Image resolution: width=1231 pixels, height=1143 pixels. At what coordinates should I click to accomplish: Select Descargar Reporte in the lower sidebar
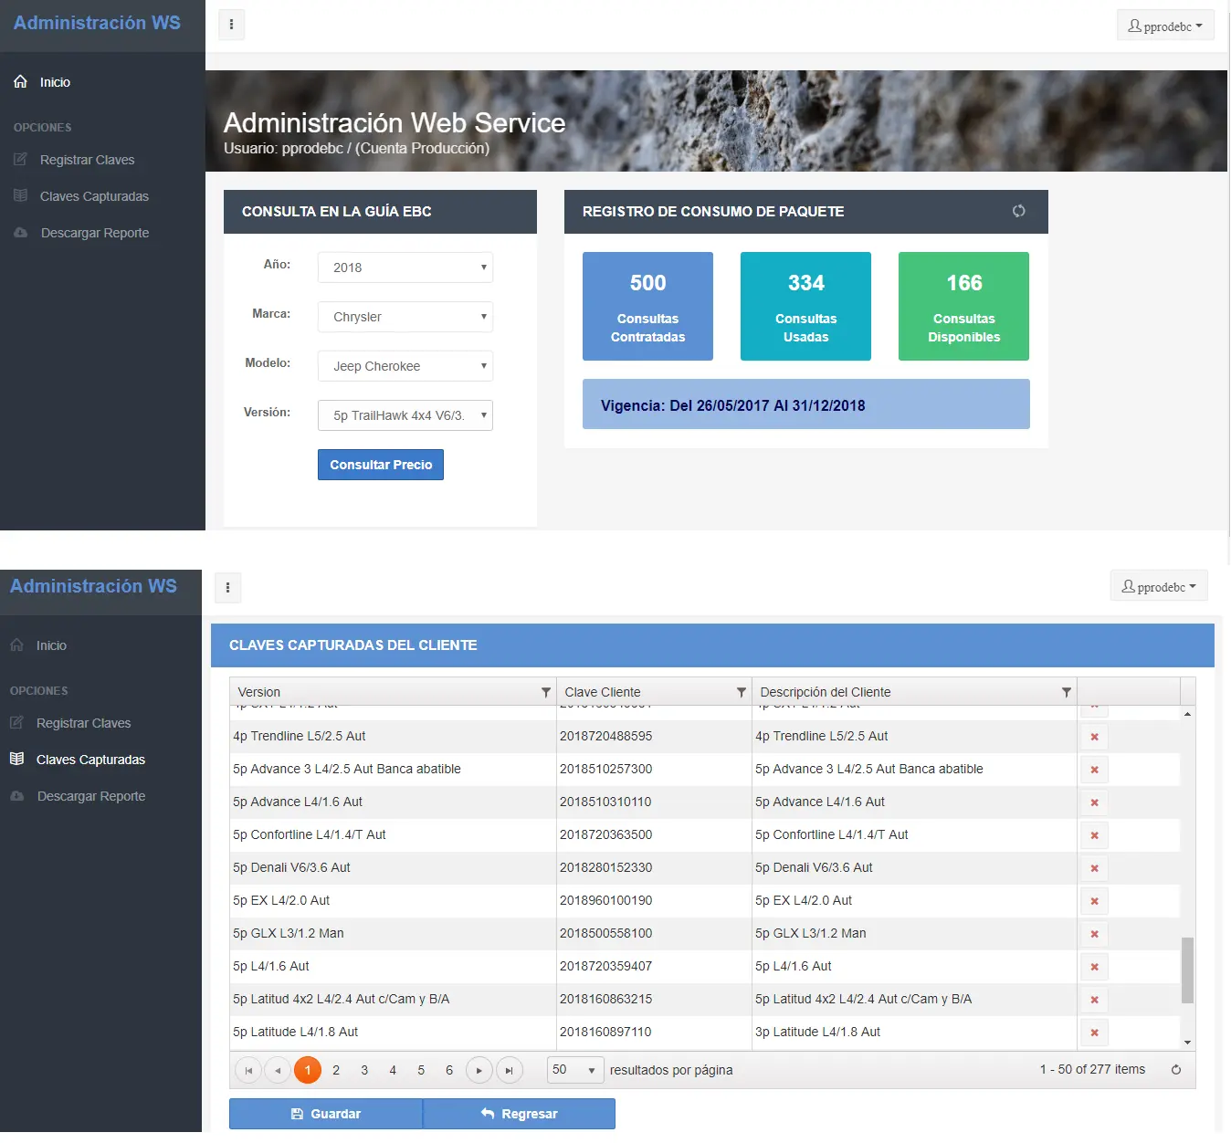pyautogui.click(x=91, y=796)
